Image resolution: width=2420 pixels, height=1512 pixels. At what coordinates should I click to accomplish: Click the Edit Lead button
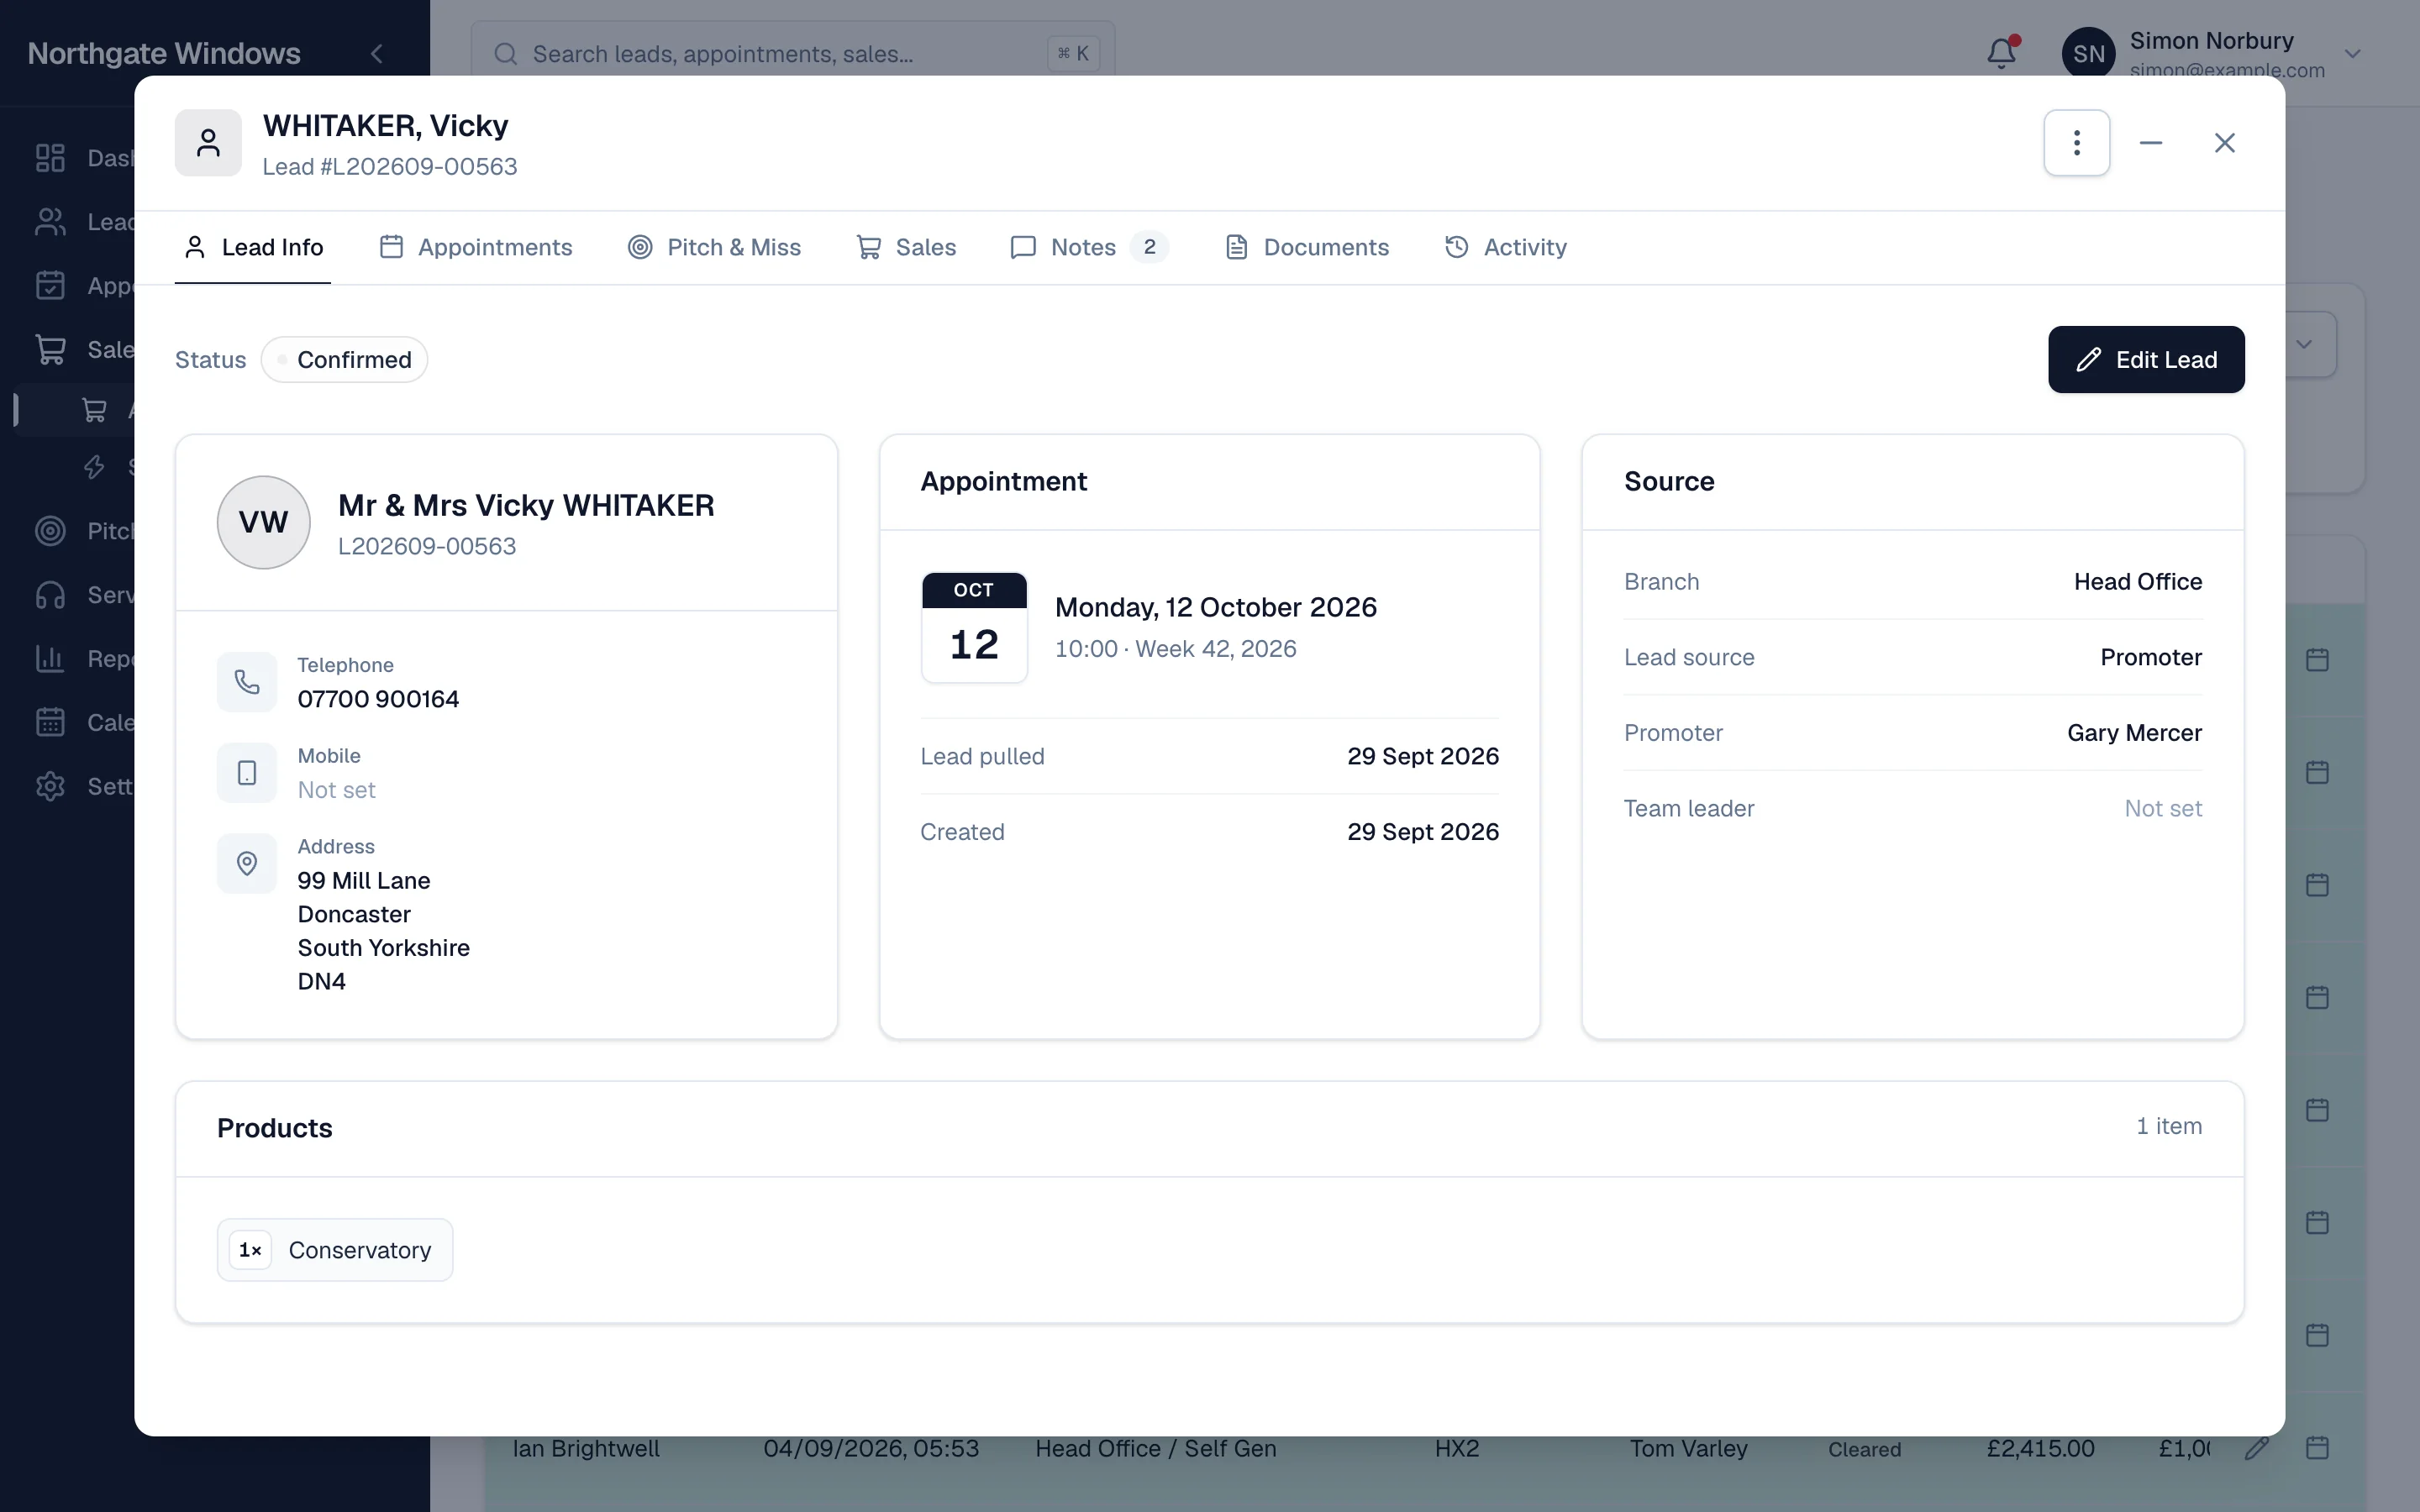[x=2146, y=360]
